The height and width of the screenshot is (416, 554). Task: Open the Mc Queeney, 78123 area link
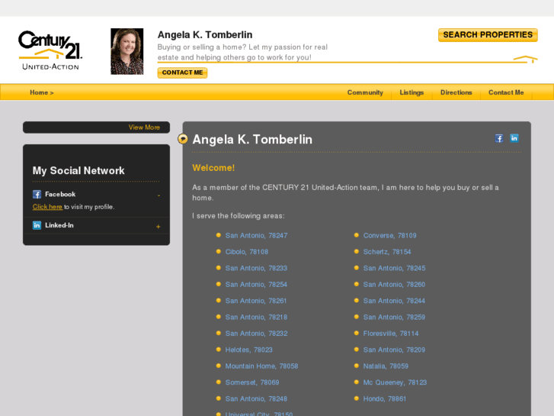pos(395,382)
